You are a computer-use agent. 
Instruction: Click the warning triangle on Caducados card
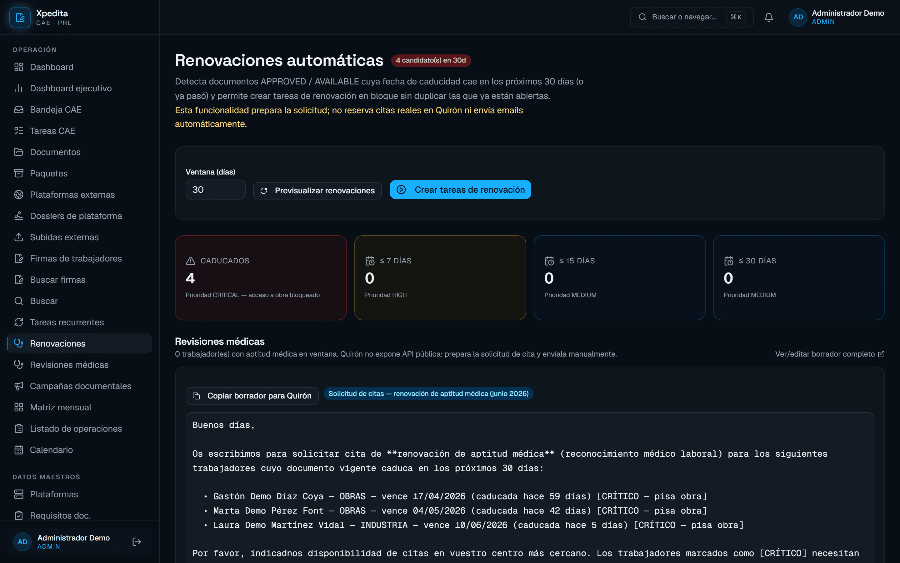(x=190, y=261)
